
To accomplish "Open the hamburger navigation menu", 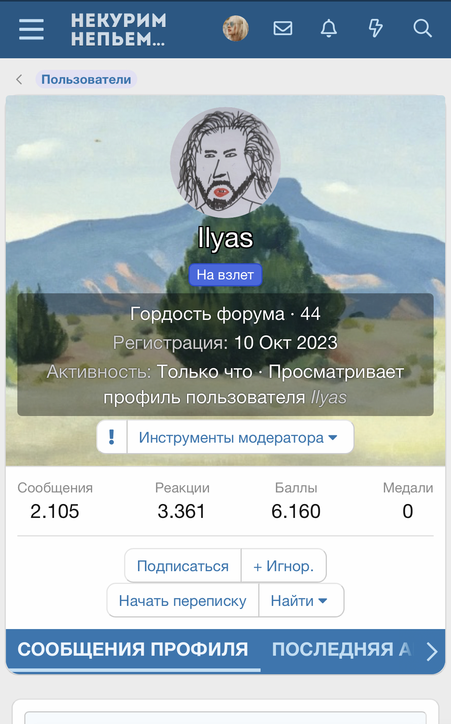I will [x=31, y=29].
